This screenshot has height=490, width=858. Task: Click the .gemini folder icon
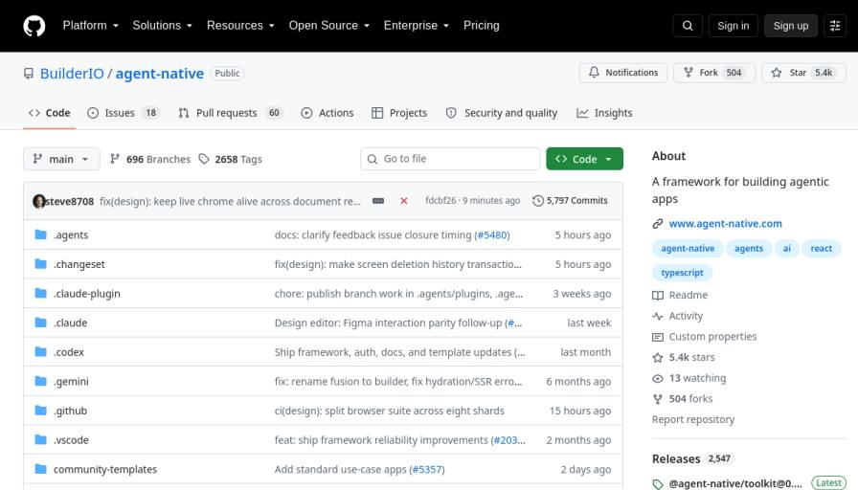point(40,381)
